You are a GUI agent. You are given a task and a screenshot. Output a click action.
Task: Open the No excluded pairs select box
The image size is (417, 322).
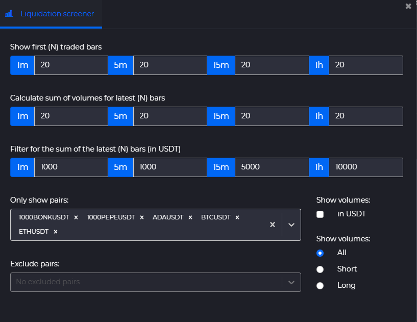[x=156, y=282]
